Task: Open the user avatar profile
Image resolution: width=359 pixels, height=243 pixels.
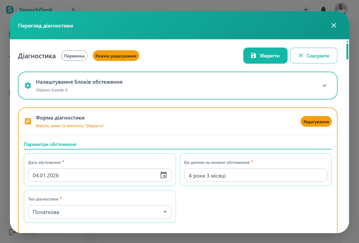Action: tap(340, 9)
